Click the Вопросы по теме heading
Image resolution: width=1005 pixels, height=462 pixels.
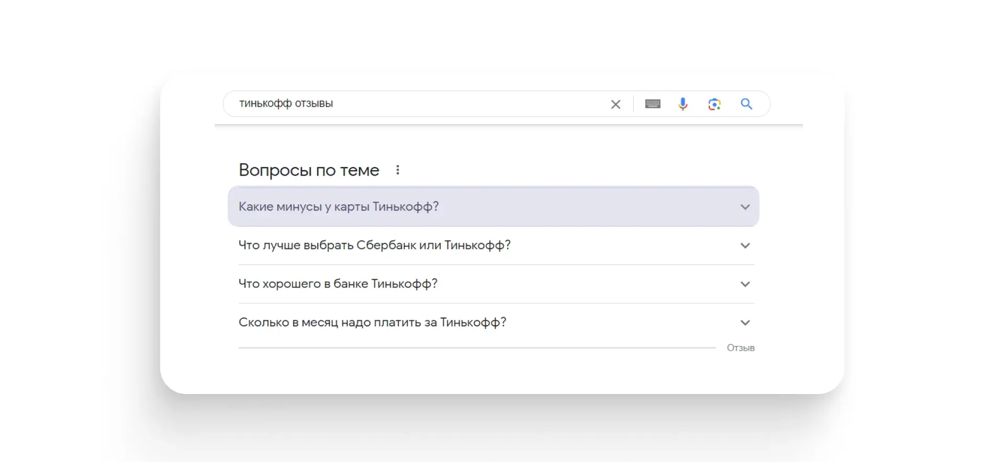coord(309,170)
